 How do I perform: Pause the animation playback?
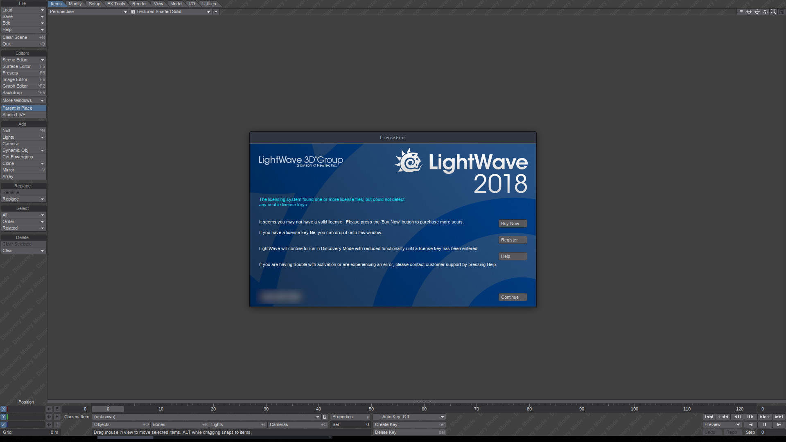pyautogui.click(x=764, y=424)
